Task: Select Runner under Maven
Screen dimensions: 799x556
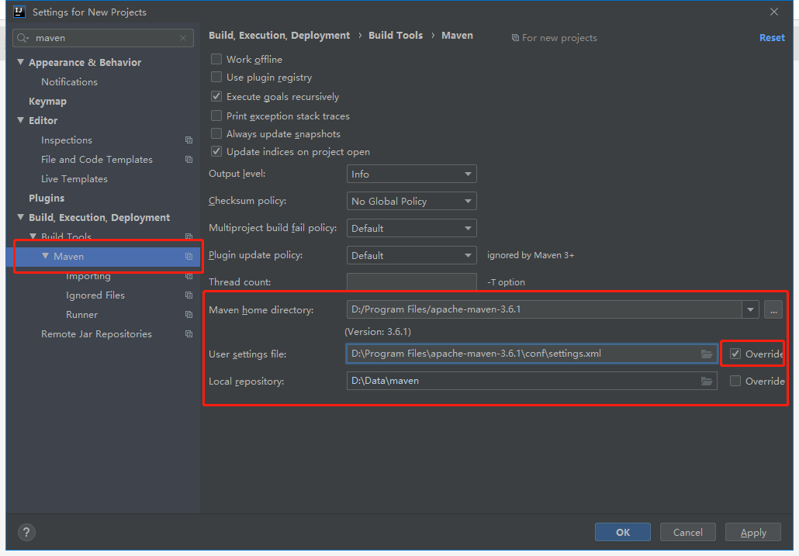Action: point(81,315)
